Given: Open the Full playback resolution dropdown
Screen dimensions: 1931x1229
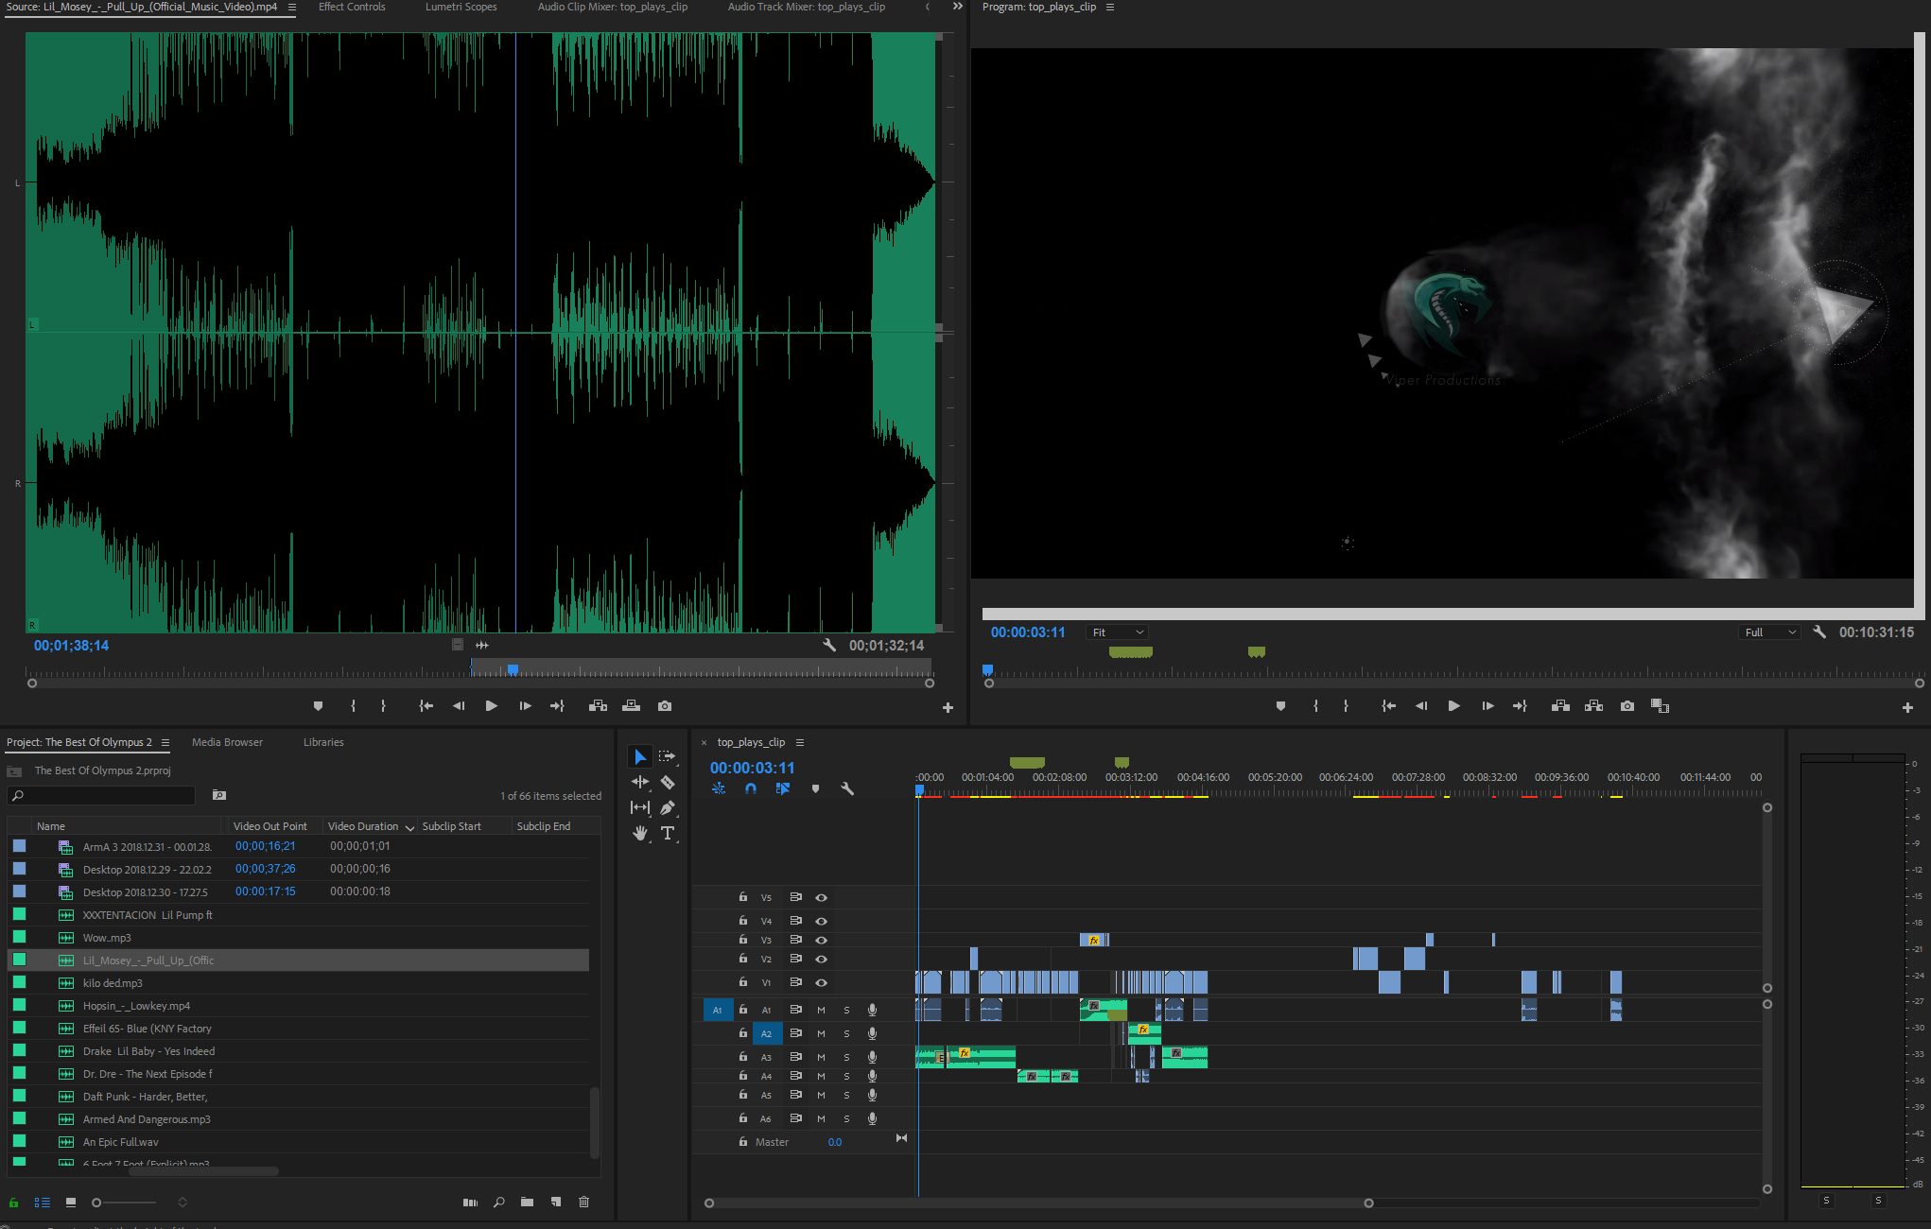Looking at the screenshot, I should [1769, 632].
